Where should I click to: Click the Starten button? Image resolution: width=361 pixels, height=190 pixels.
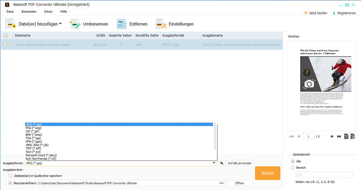[268, 173]
